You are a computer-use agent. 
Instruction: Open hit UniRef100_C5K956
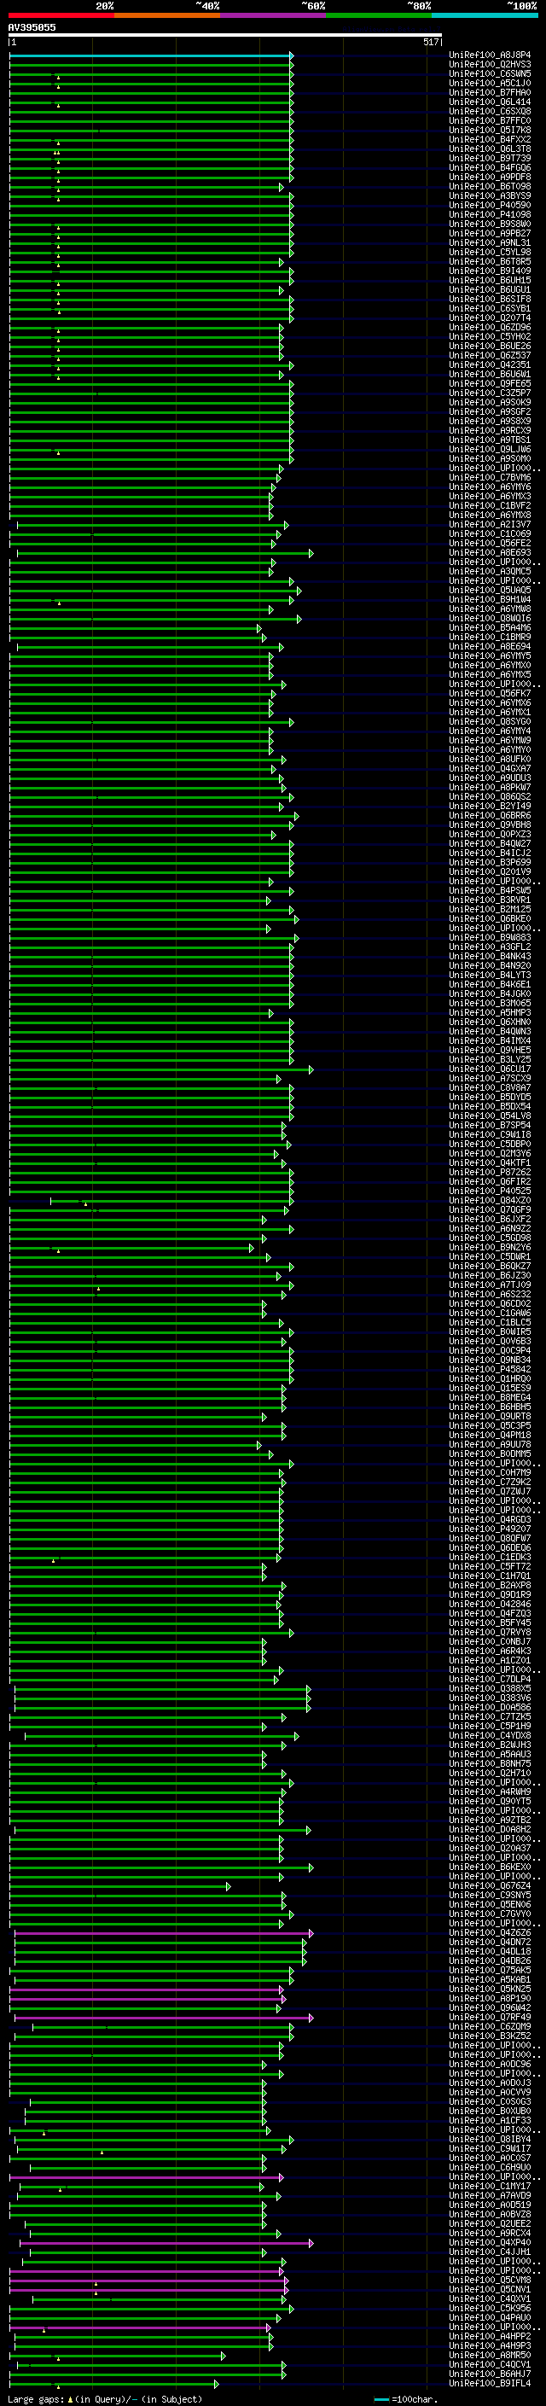click(489, 2309)
